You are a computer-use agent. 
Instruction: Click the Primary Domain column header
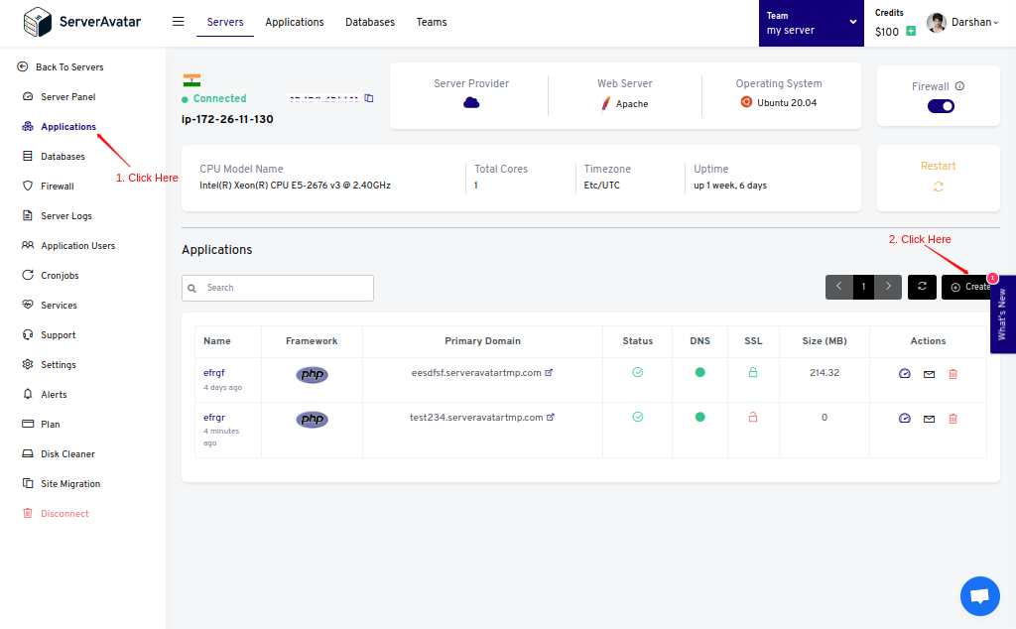[483, 340]
